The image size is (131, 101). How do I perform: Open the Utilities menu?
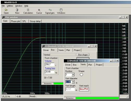(x=10, y=6)
